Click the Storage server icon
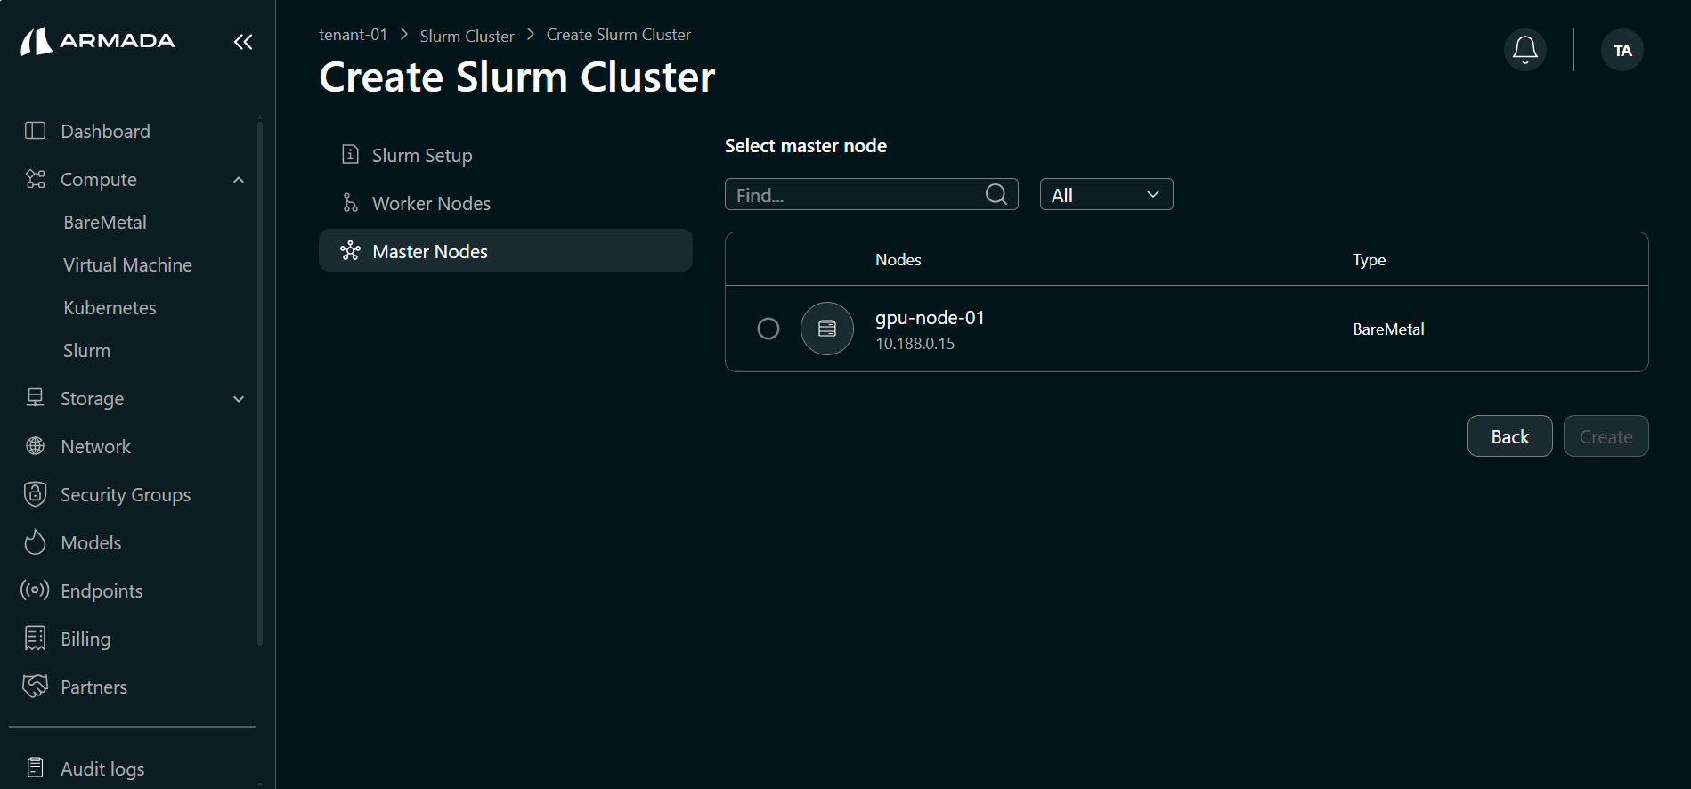This screenshot has height=789, width=1691. point(35,398)
